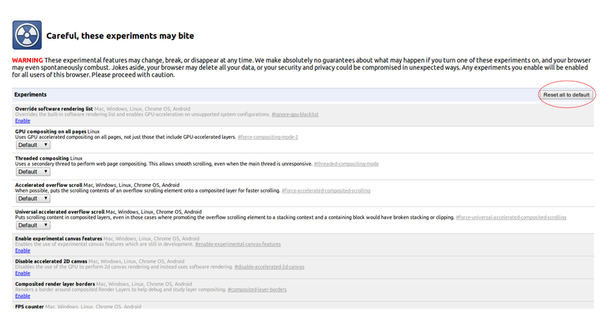
Task: Click the radioactive experiments flask icon
Action: coord(27,35)
